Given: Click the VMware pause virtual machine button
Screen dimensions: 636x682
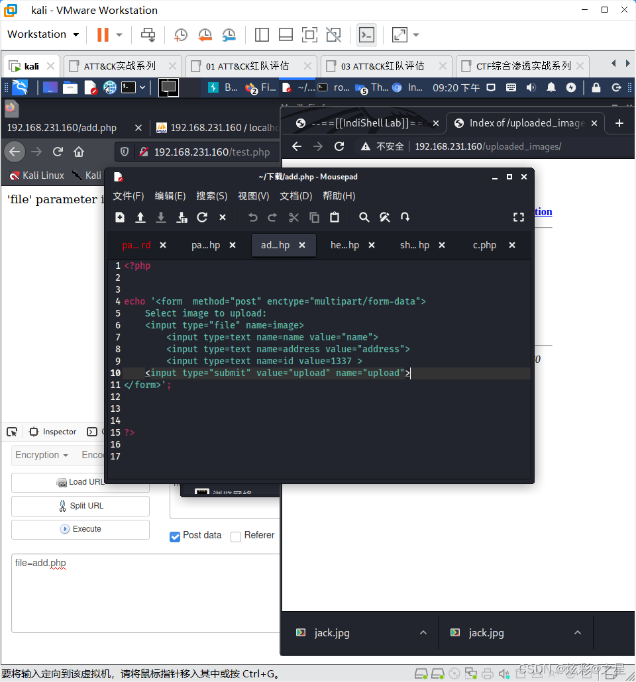Looking at the screenshot, I should coord(103,35).
